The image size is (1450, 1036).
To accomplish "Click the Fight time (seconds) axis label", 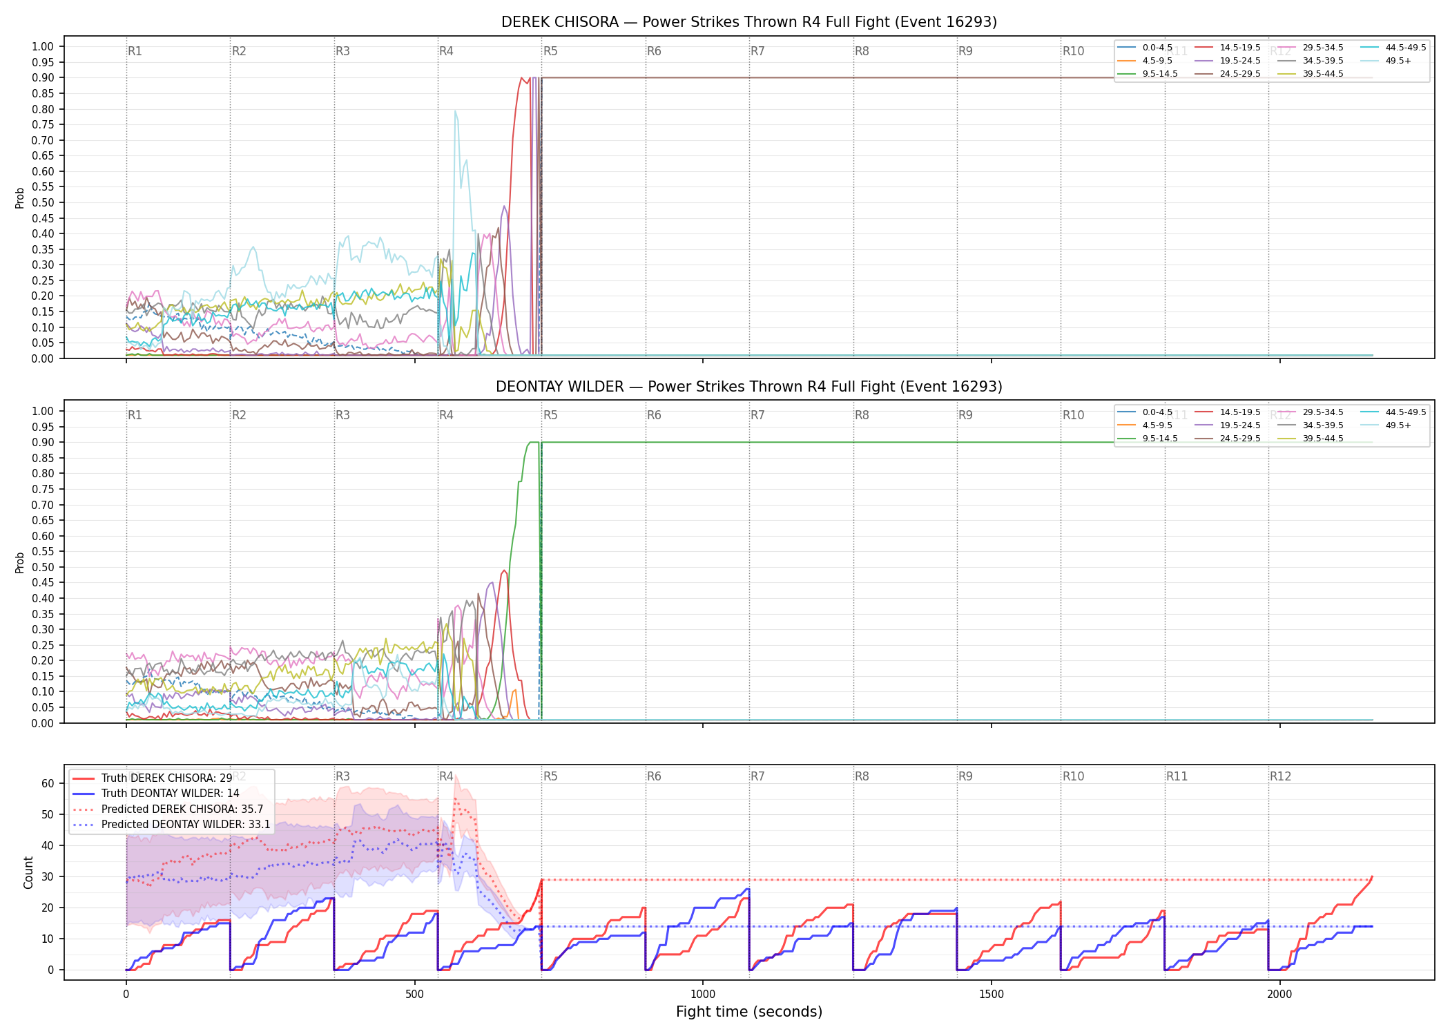I will [749, 1012].
